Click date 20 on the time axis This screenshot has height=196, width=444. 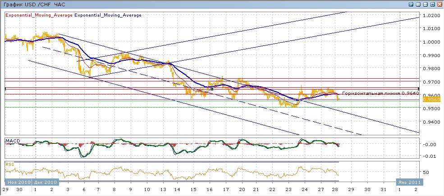tap(243, 190)
